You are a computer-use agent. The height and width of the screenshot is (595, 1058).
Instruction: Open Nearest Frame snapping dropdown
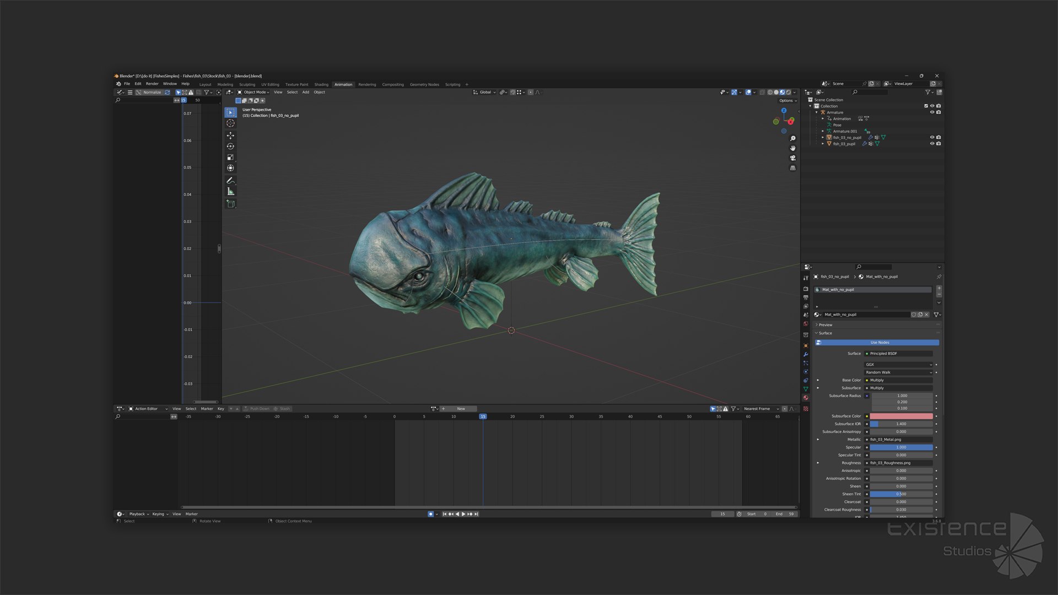pyautogui.click(x=761, y=409)
